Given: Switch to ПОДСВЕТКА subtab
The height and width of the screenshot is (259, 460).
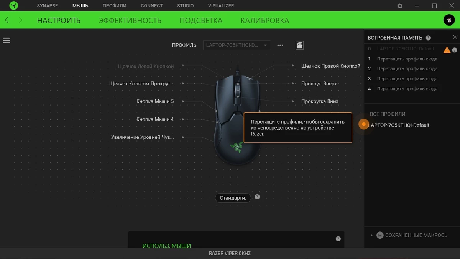Looking at the screenshot, I should coord(201,20).
